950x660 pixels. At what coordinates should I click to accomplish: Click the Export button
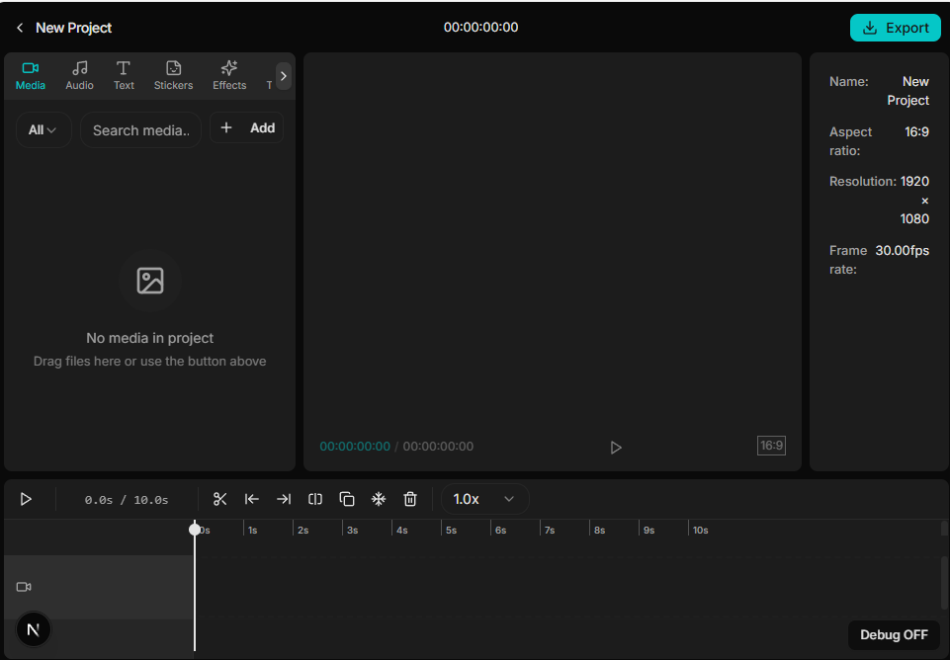896,28
